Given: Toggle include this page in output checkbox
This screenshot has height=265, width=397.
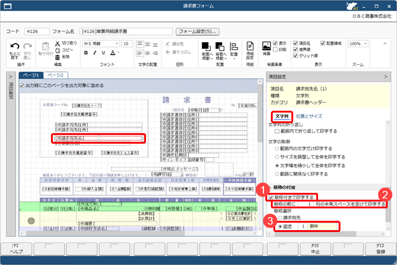Looking at the screenshot, I should [22, 86].
